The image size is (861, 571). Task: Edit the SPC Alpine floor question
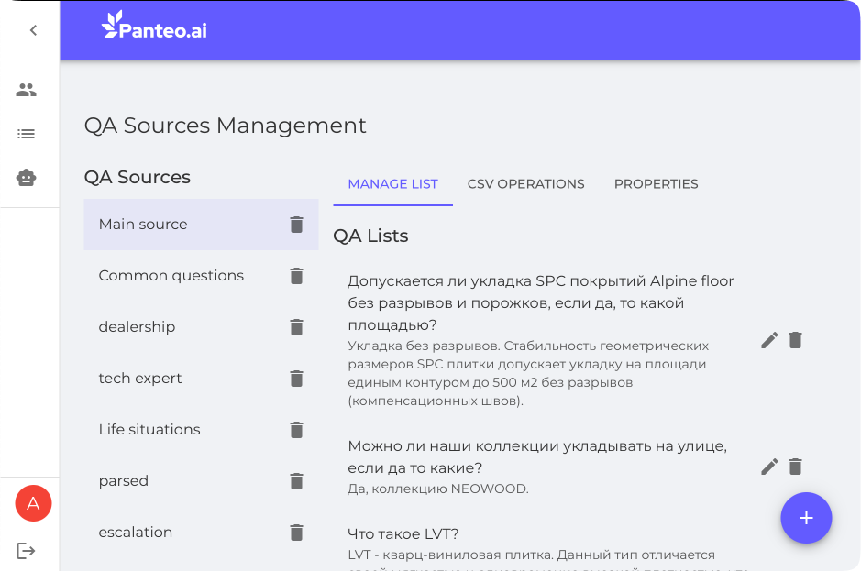coord(769,340)
